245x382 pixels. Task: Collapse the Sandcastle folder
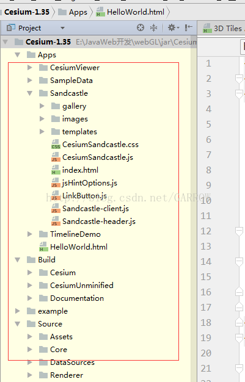30,93
